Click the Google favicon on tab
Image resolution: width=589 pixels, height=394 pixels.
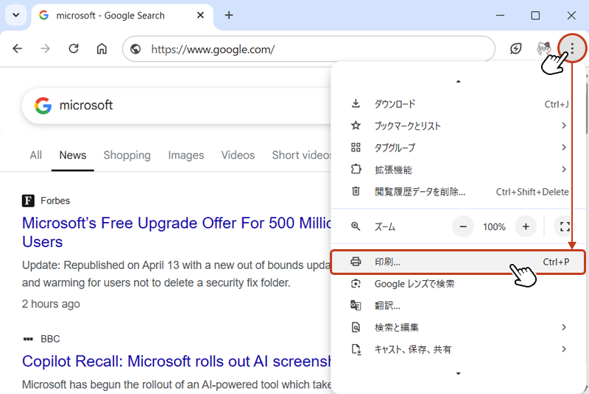43,15
